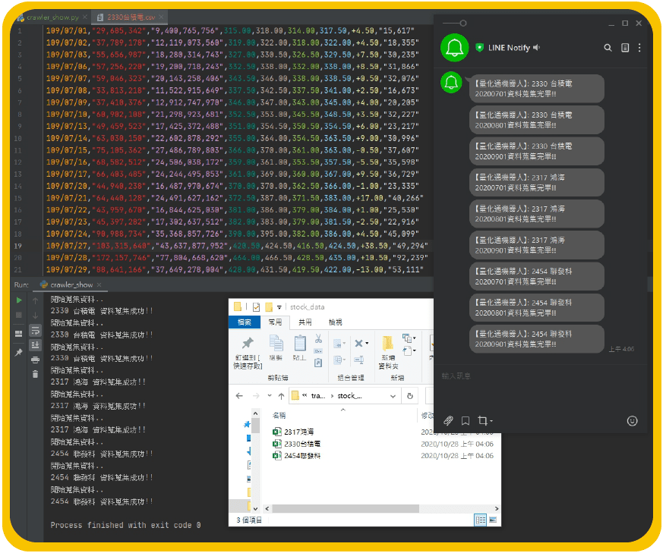Image resolution: width=666 pixels, height=553 pixels.
Task: Create new folder with 新增資料夾 button
Action: pos(388,352)
